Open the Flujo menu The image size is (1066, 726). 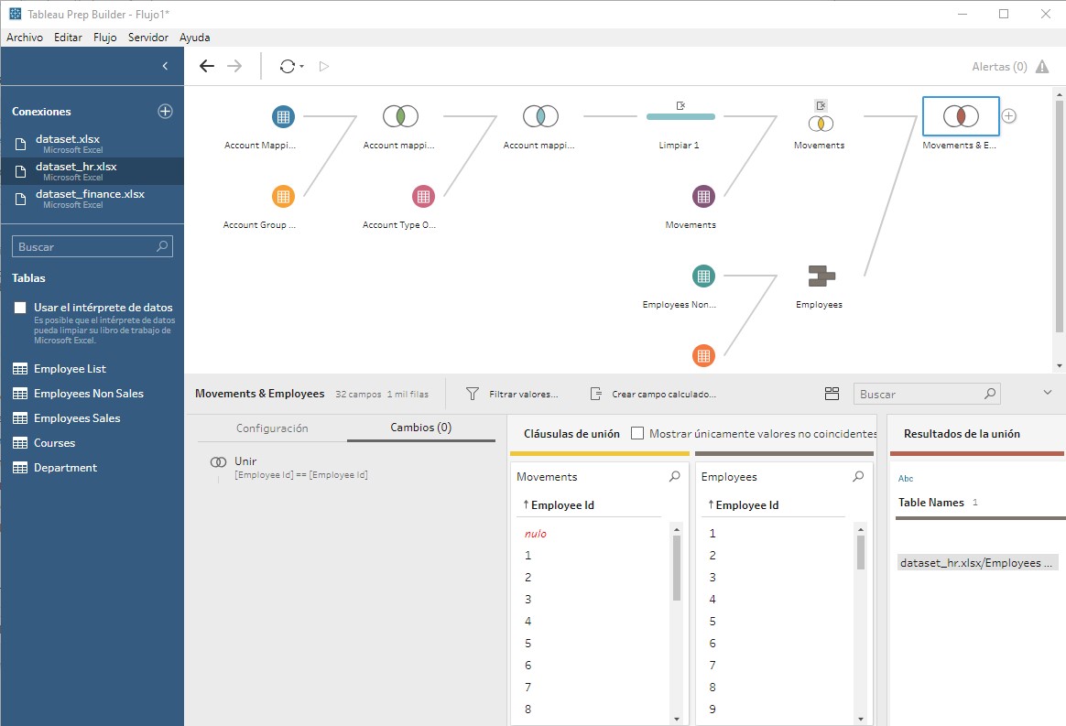[104, 38]
